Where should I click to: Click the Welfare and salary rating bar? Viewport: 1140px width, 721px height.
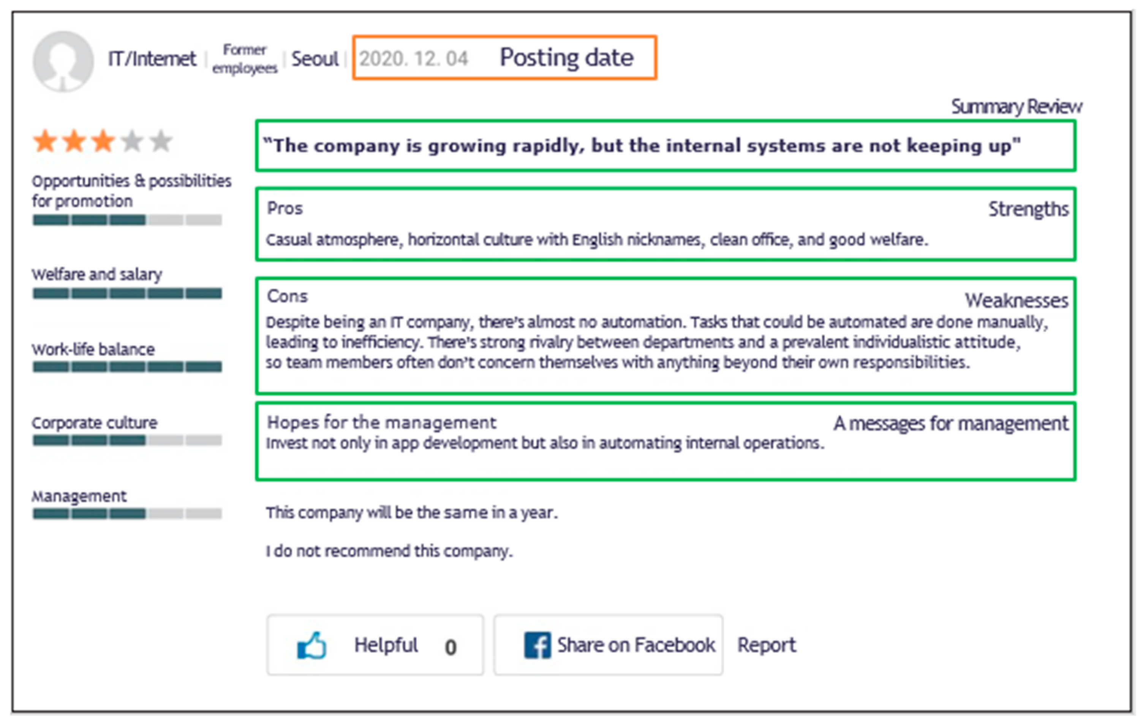click(127, 294)
